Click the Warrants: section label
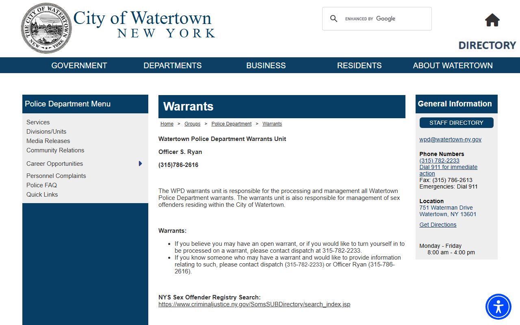520x325 pixels. click(173, 231)
